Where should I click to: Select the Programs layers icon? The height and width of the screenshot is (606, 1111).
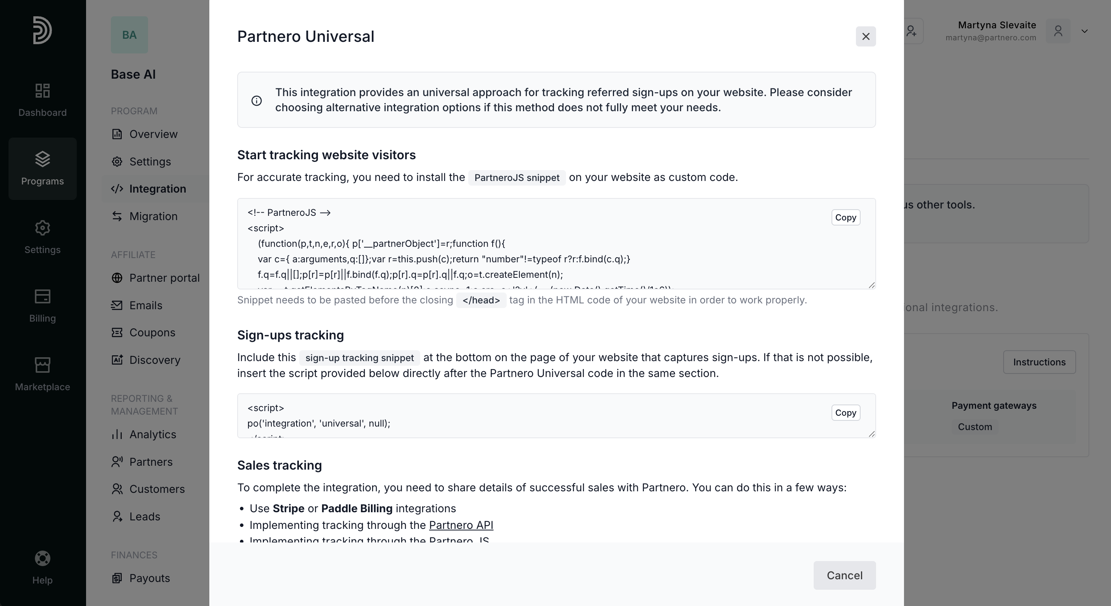(x=42, y=159)
